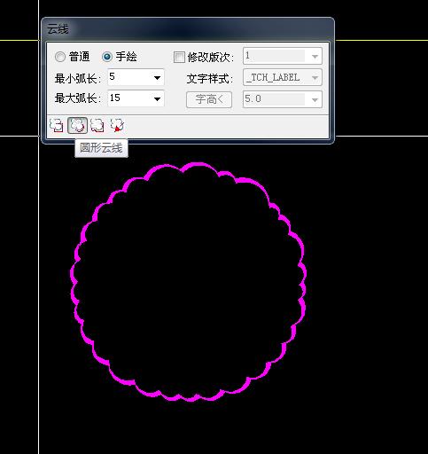Enable the 修改版次 checkbox

[179, 57]
